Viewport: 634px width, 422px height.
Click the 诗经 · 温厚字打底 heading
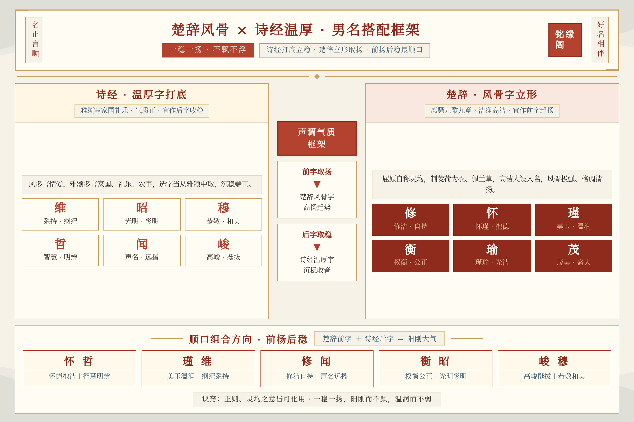click(x=142, y=94)
